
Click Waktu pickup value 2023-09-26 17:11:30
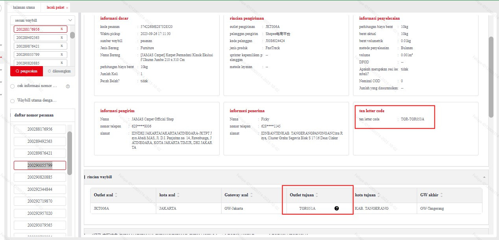[x=155, y=34]
